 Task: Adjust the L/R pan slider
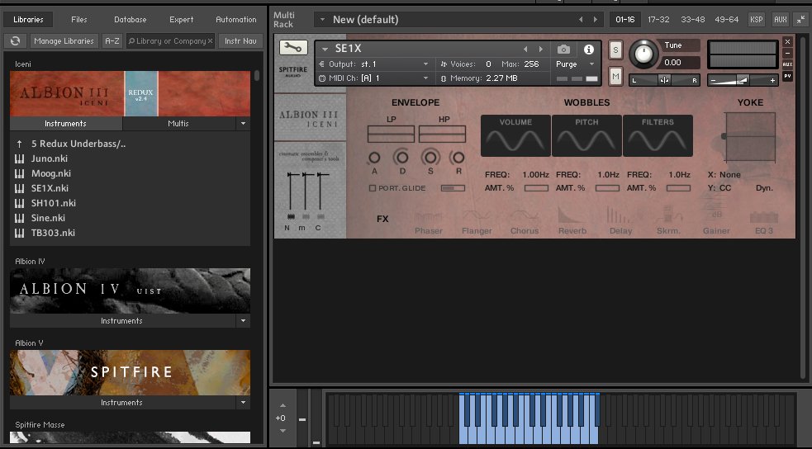point(665,80)
